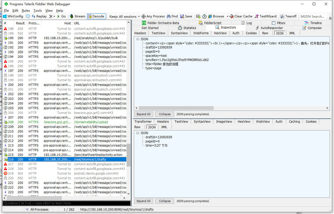Activate Streaming mode
The image size is (334, 214).
(77, 16)
